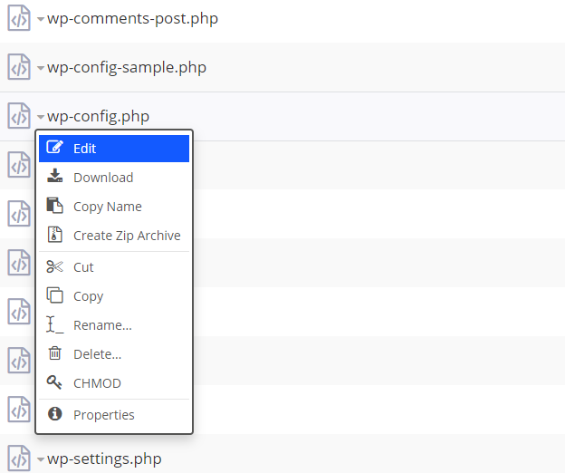Screen dimensions: 565x473
Task: Click the Create Zip Archive file icon
Action: tap(55, 236)
